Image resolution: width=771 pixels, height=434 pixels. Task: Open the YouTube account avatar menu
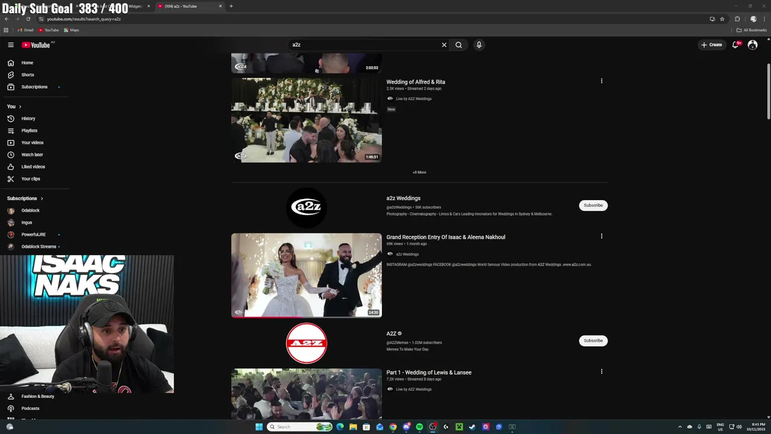click(752, 45)
